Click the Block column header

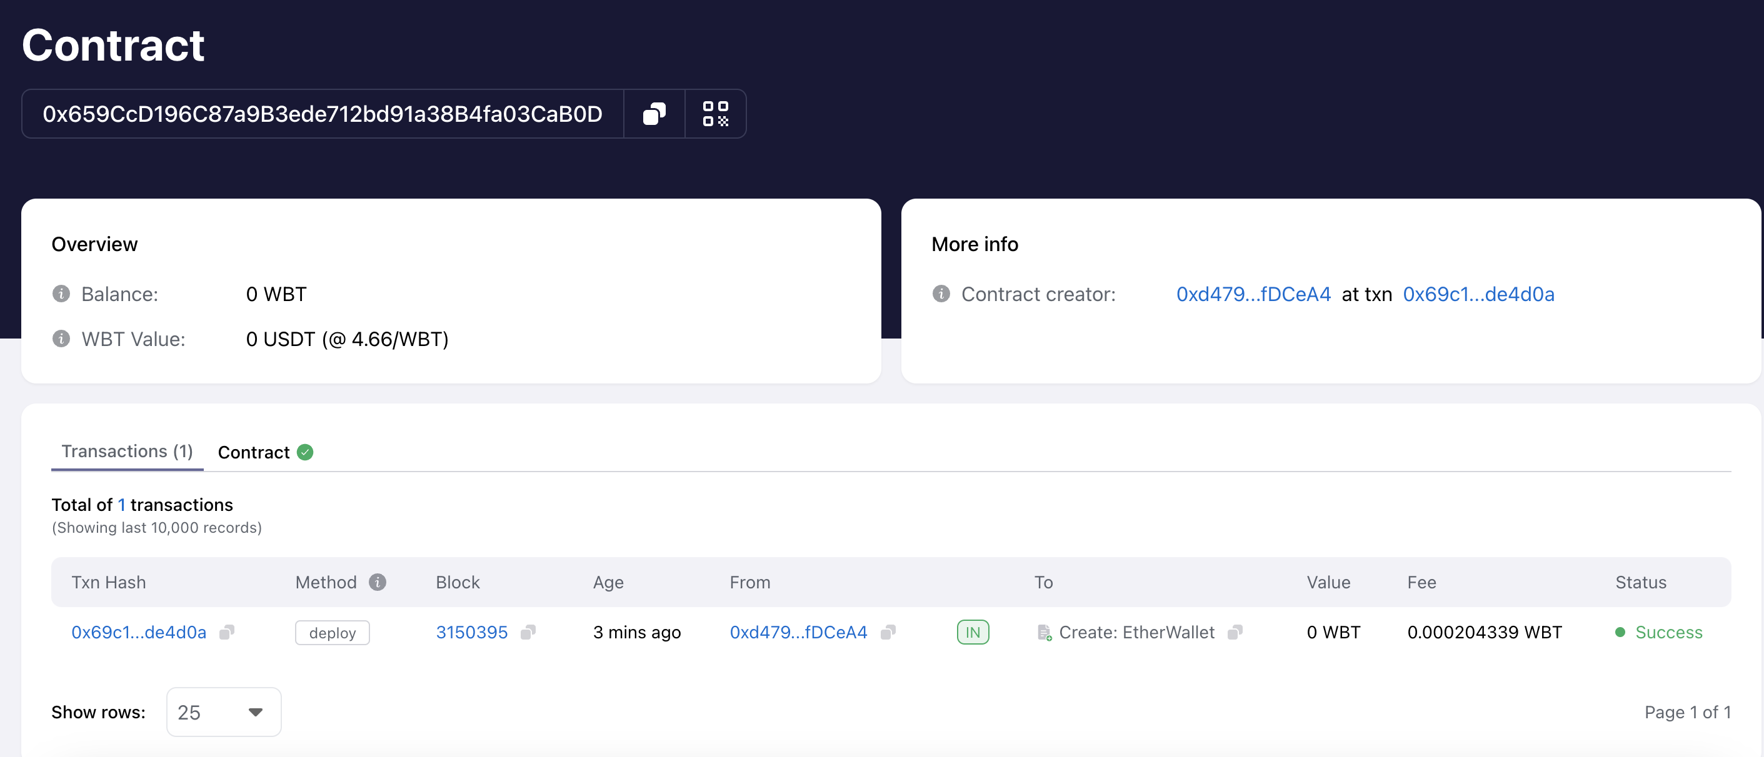coord(458,581)
